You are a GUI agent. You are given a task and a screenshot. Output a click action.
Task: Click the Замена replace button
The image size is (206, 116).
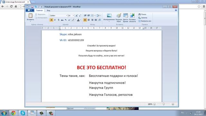[143, 18]
